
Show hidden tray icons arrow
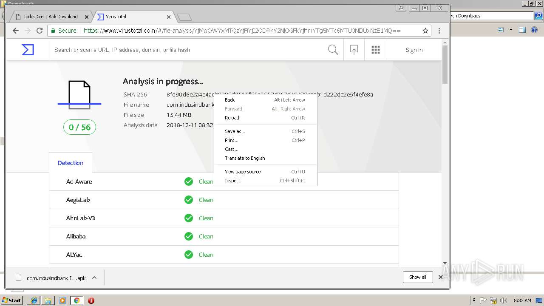coord(474,300)
